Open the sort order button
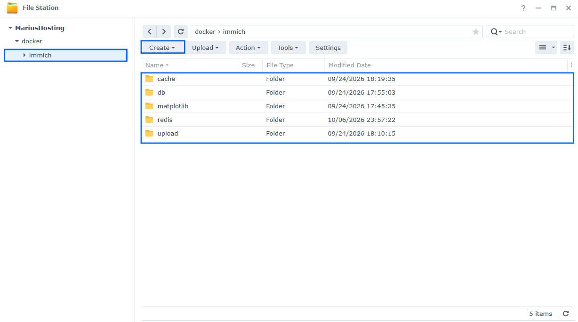The image size is (578, 322). pos(567,48)
